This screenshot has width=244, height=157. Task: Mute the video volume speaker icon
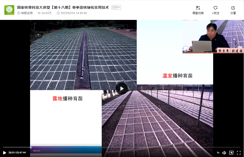(224, 153)
